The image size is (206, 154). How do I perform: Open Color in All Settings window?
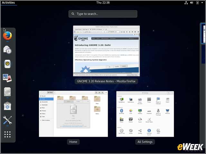tap(131, 111)
